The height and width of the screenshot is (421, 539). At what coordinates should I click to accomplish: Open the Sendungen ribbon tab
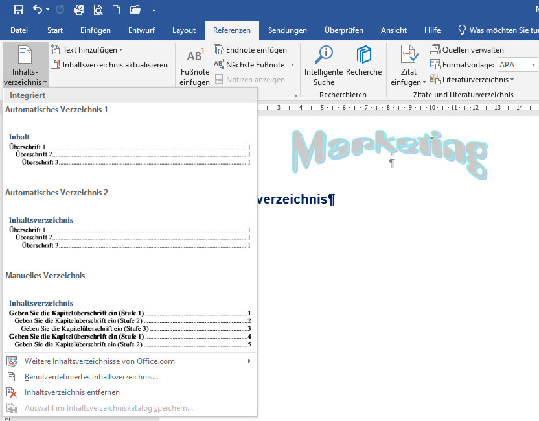click(x=287, y=30)
